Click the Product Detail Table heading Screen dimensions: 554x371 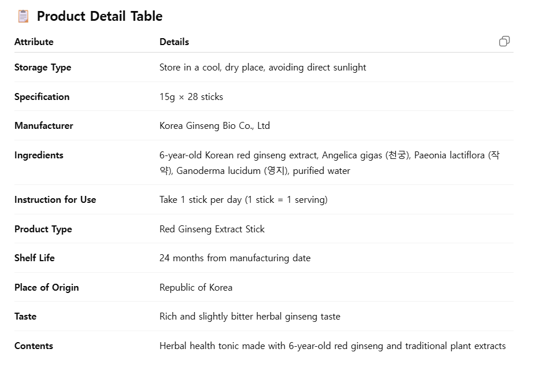(x=99, y=16)
